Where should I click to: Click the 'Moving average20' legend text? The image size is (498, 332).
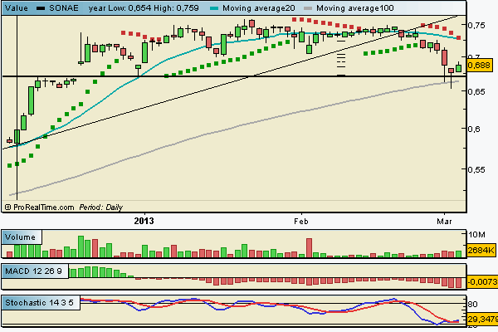(258, 8)
